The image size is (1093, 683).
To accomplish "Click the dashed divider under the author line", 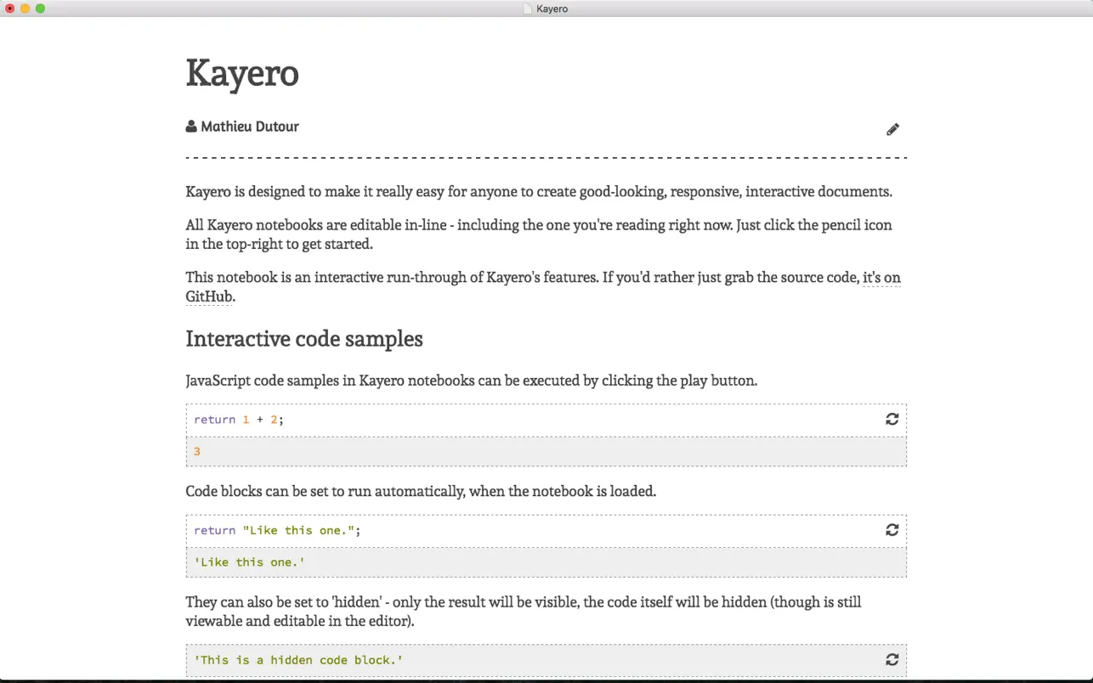I will (x=546, y=156).
